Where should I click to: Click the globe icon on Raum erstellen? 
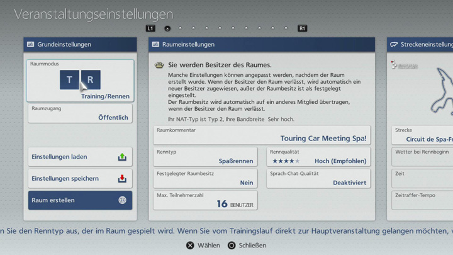122,200
